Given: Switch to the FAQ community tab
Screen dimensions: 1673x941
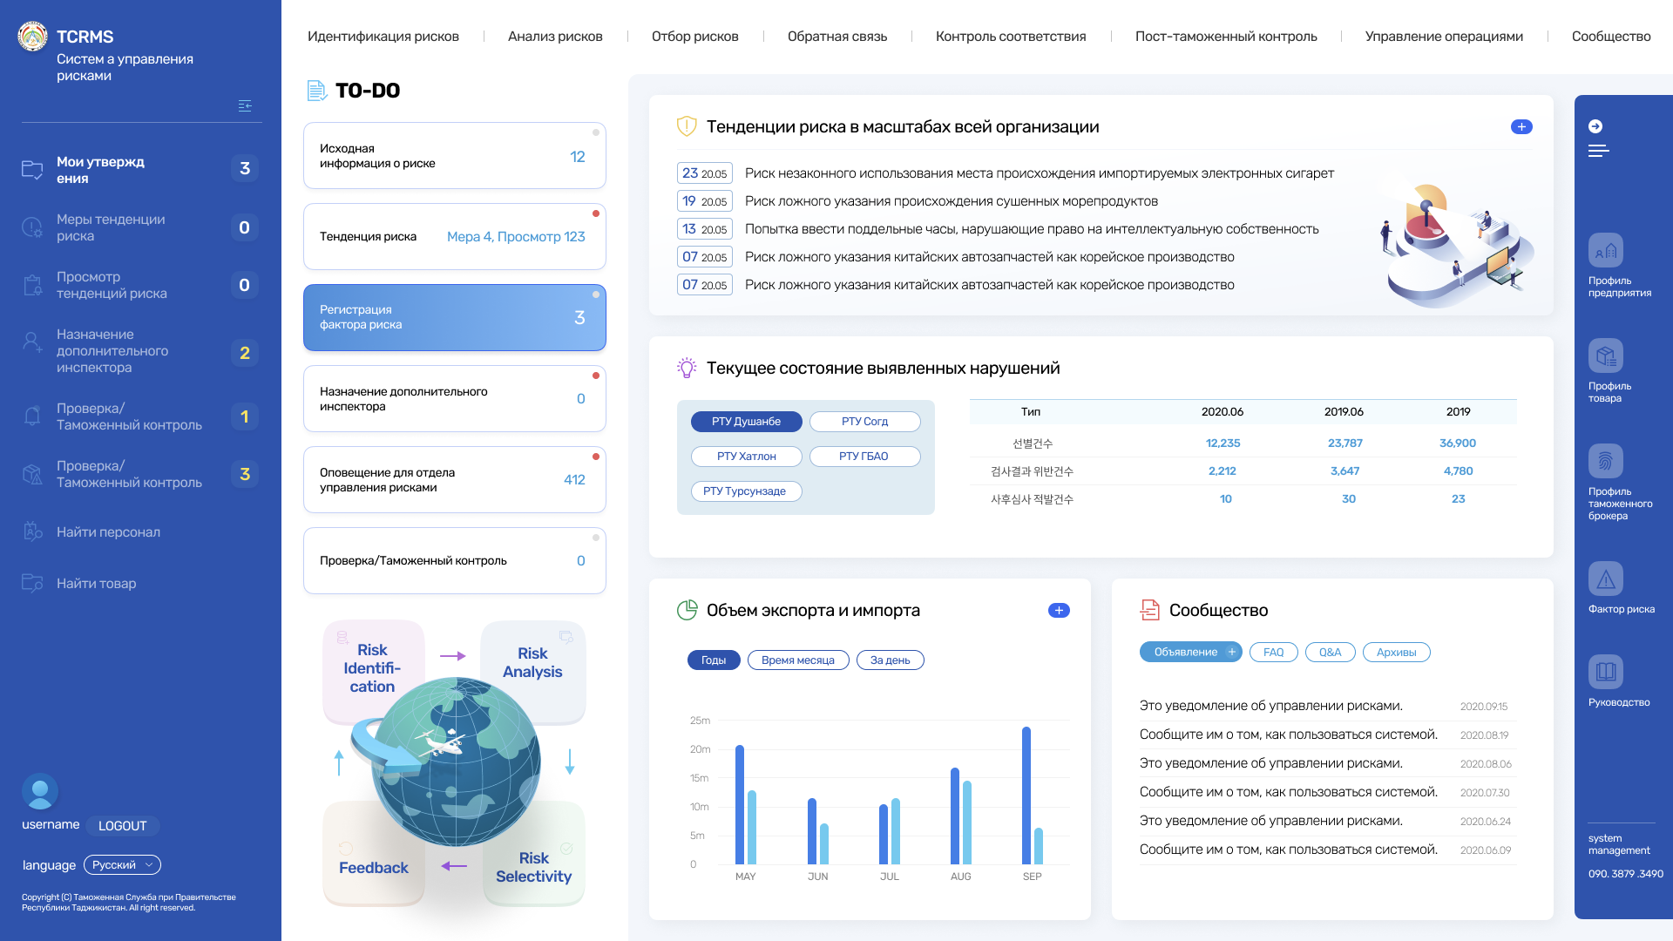Looking at the screenshot, I should click(x=1273, y=653).
